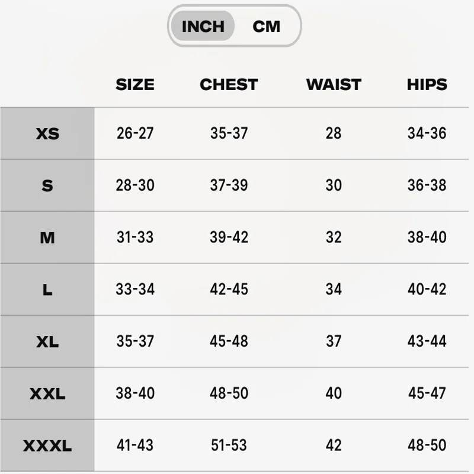The height and width of the screenshot is (474, 474).
Task: Click the XS size row label
Action: pyautogui.click(x=47, y=133)
